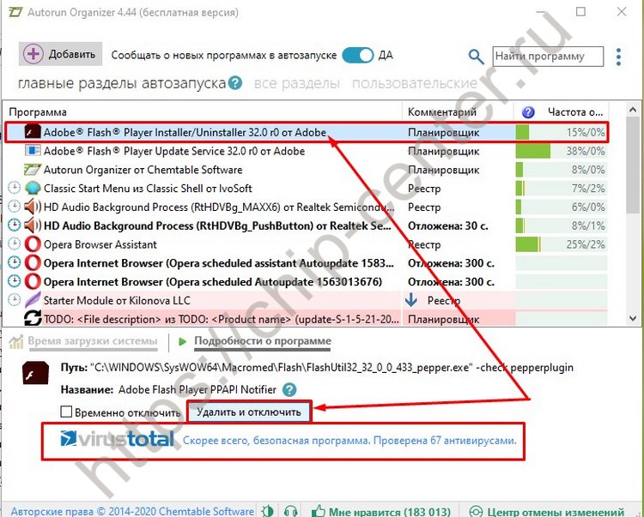Viewport: 644px width, 517px height.
Task: Check the Временно отключить checkbox
Action: pyautogui.click(x=66, y=412)
